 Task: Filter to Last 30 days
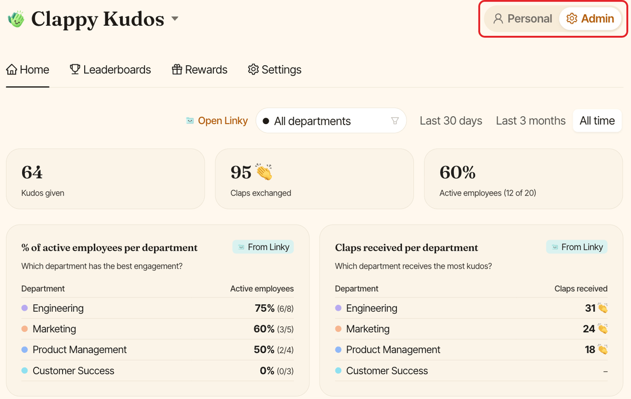pos(451,121)
